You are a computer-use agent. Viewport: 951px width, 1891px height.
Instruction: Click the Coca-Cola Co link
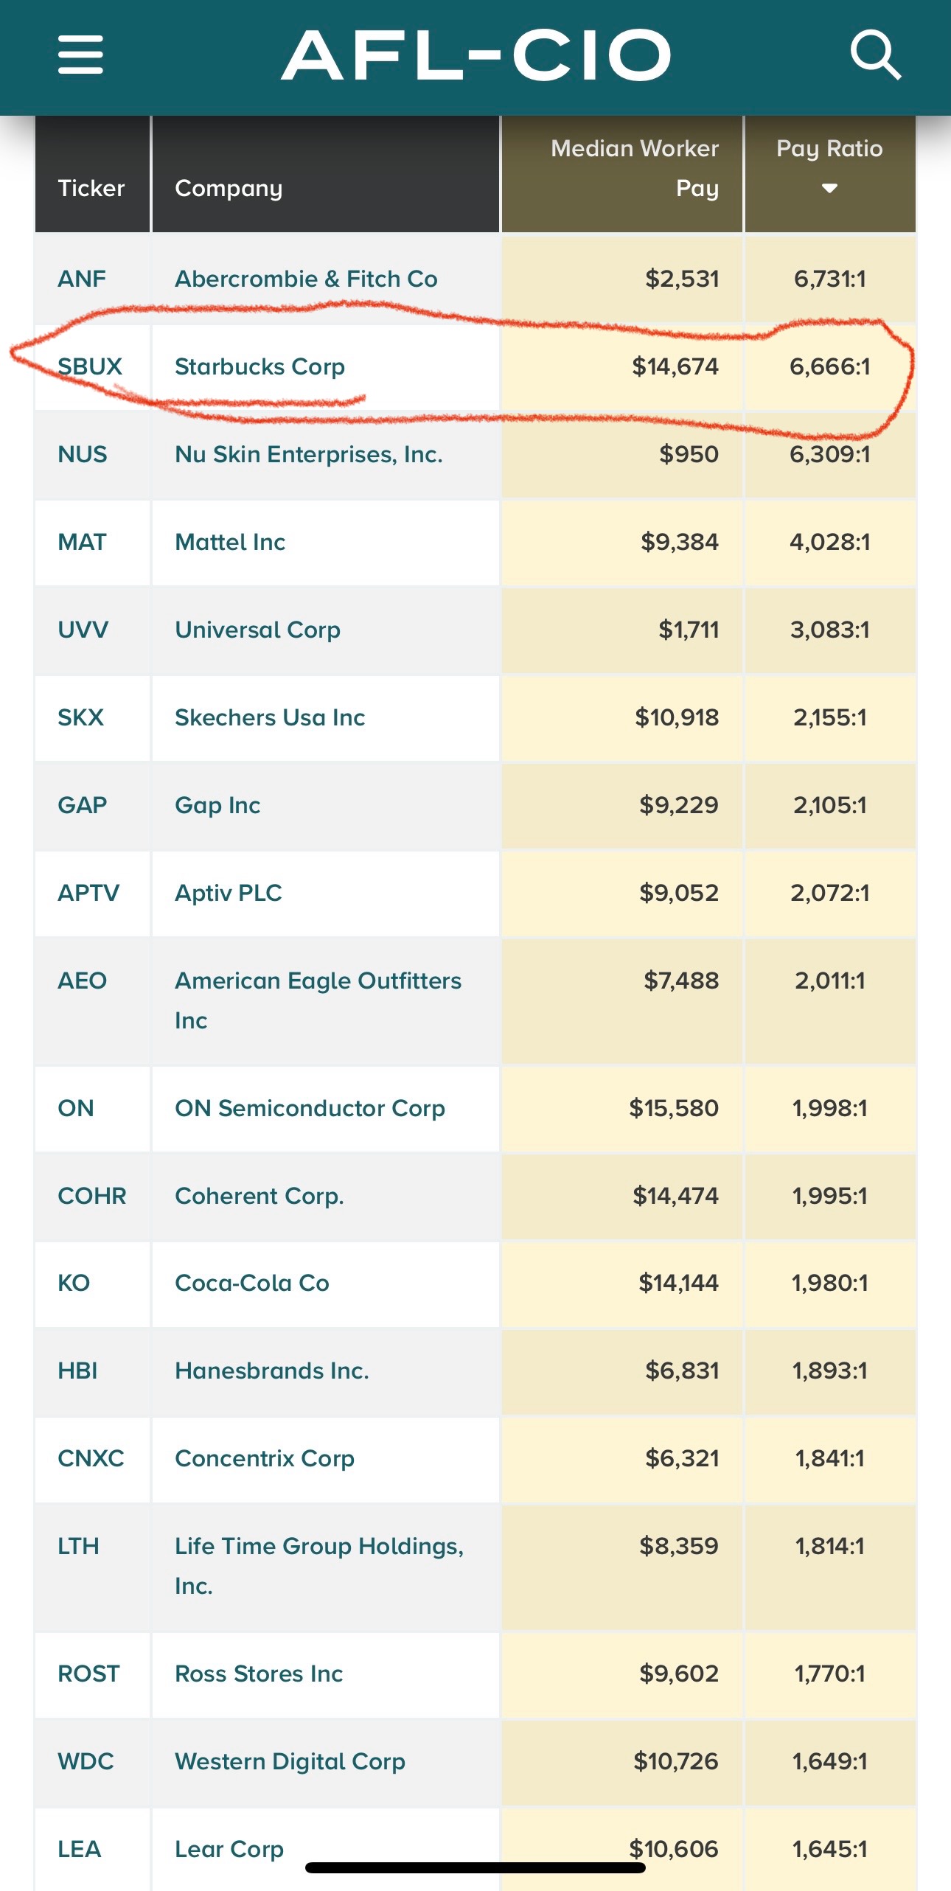tap(251, 1283)
